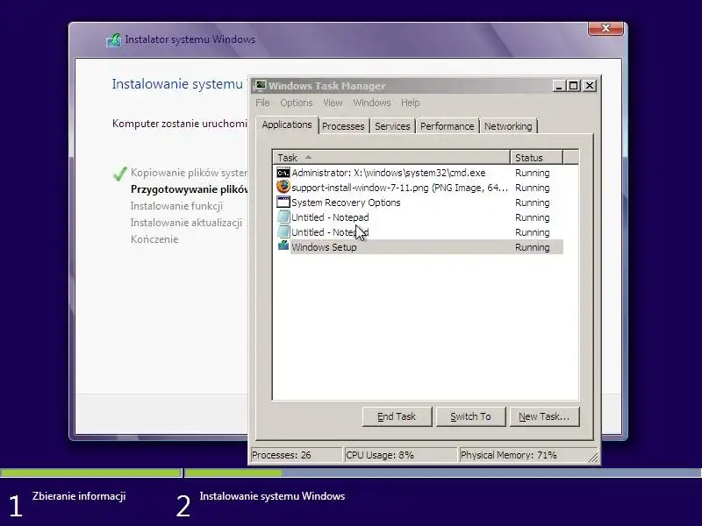This screenshot has height=526, width=702.
Task: Select the Windows Setup task row
Action: click(x=419, y=247)
